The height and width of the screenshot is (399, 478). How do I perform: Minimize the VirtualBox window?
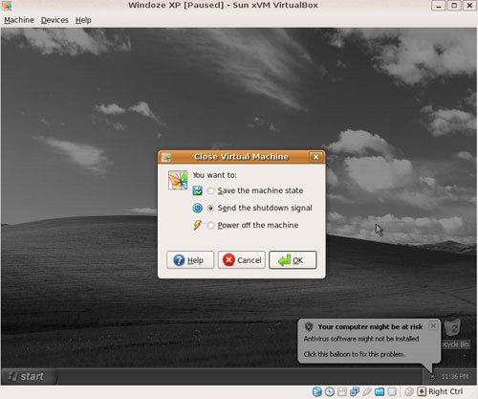tap(439, 6)
